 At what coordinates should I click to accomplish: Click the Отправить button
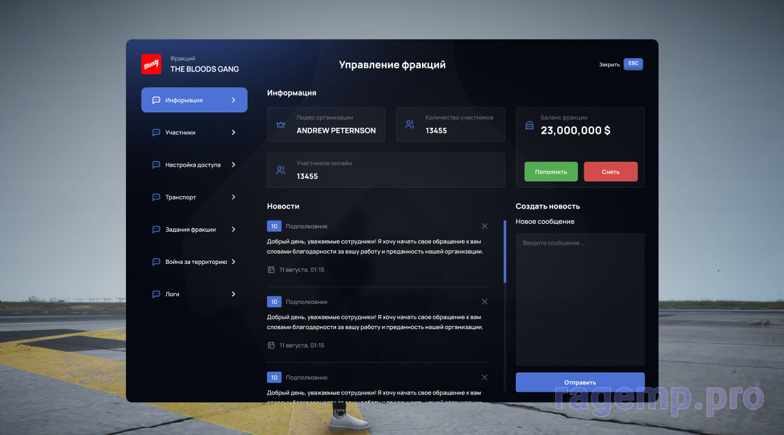(x=580, y=382)
